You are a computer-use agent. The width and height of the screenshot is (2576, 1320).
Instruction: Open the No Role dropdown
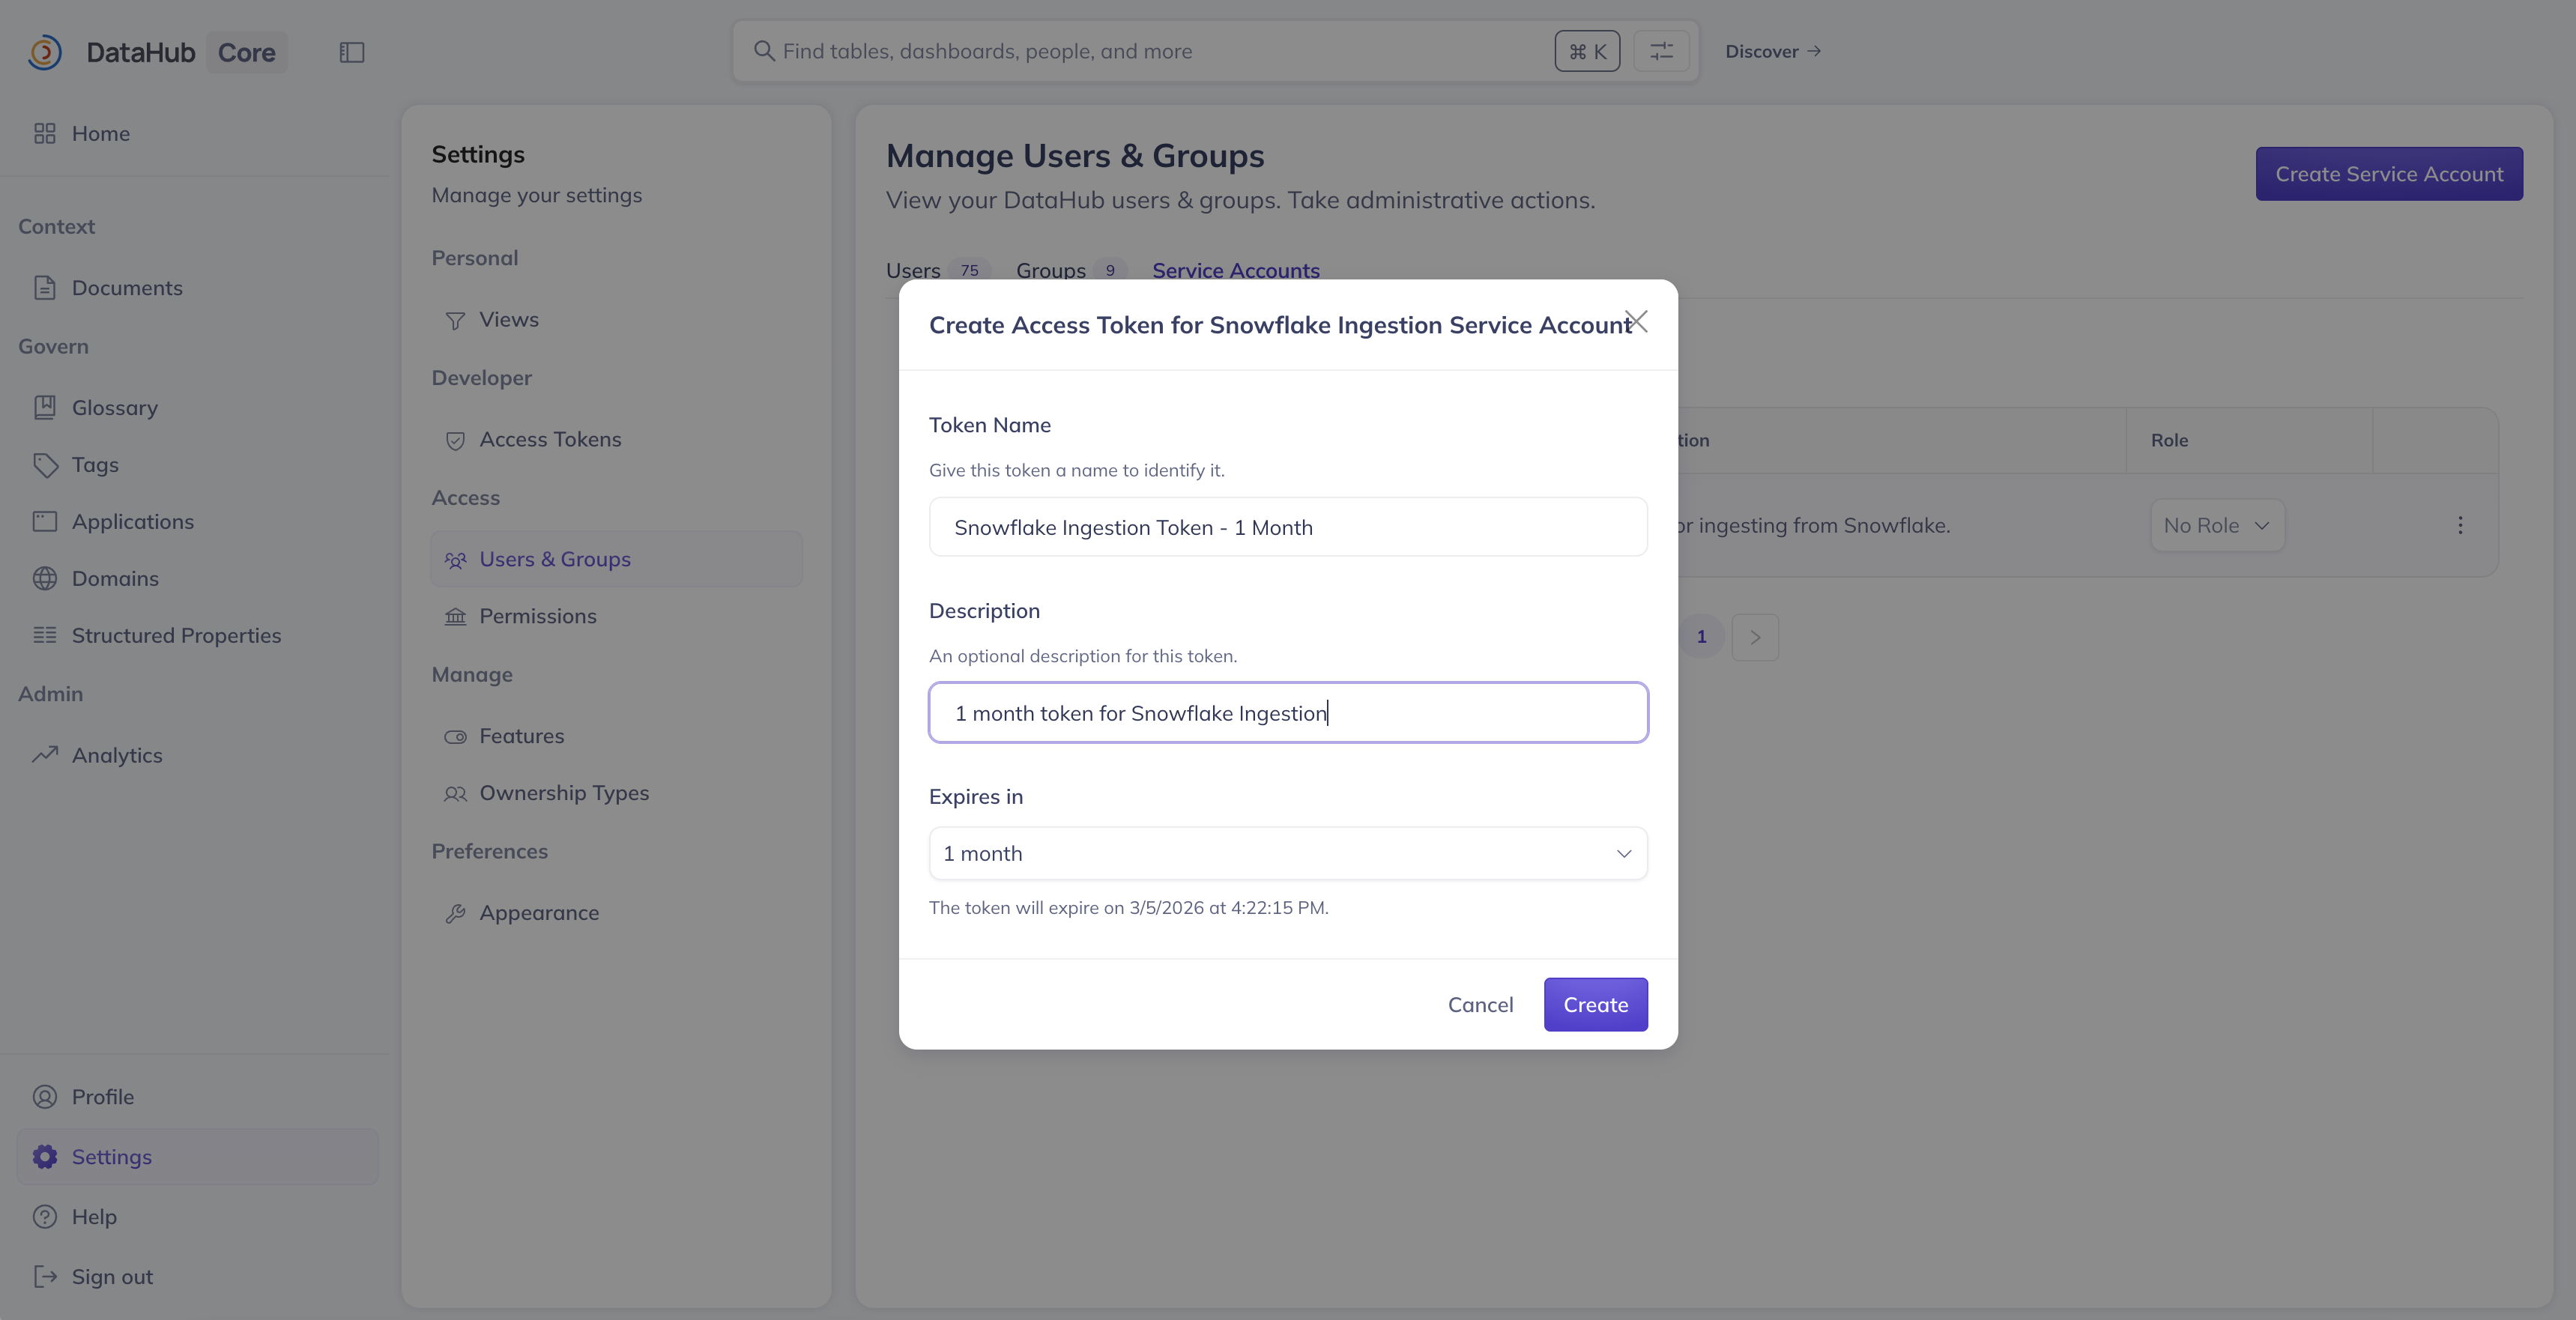[x=2216, y=525]
